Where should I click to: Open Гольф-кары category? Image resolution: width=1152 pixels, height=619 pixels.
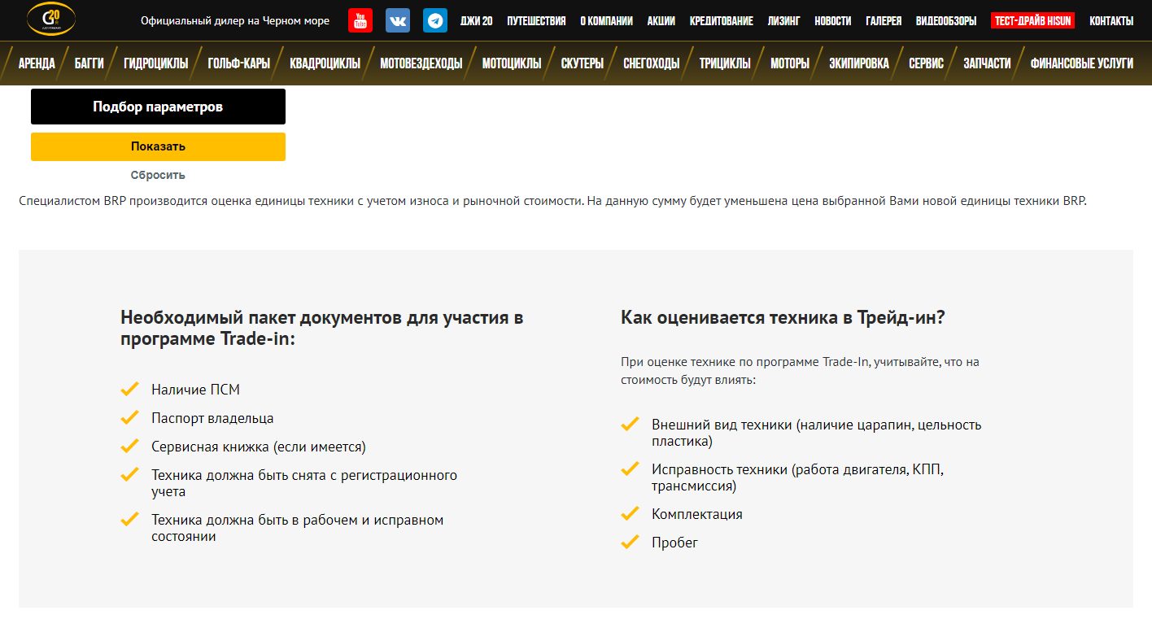point(239,63)
